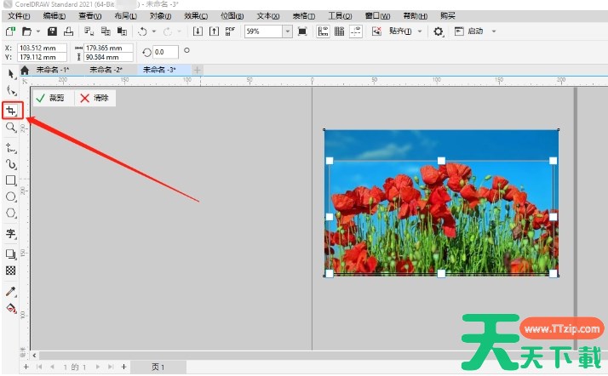The height and width of the screenshot is (376, 608).
Task: Add a new document tab with plus
Action: [197, 70]
